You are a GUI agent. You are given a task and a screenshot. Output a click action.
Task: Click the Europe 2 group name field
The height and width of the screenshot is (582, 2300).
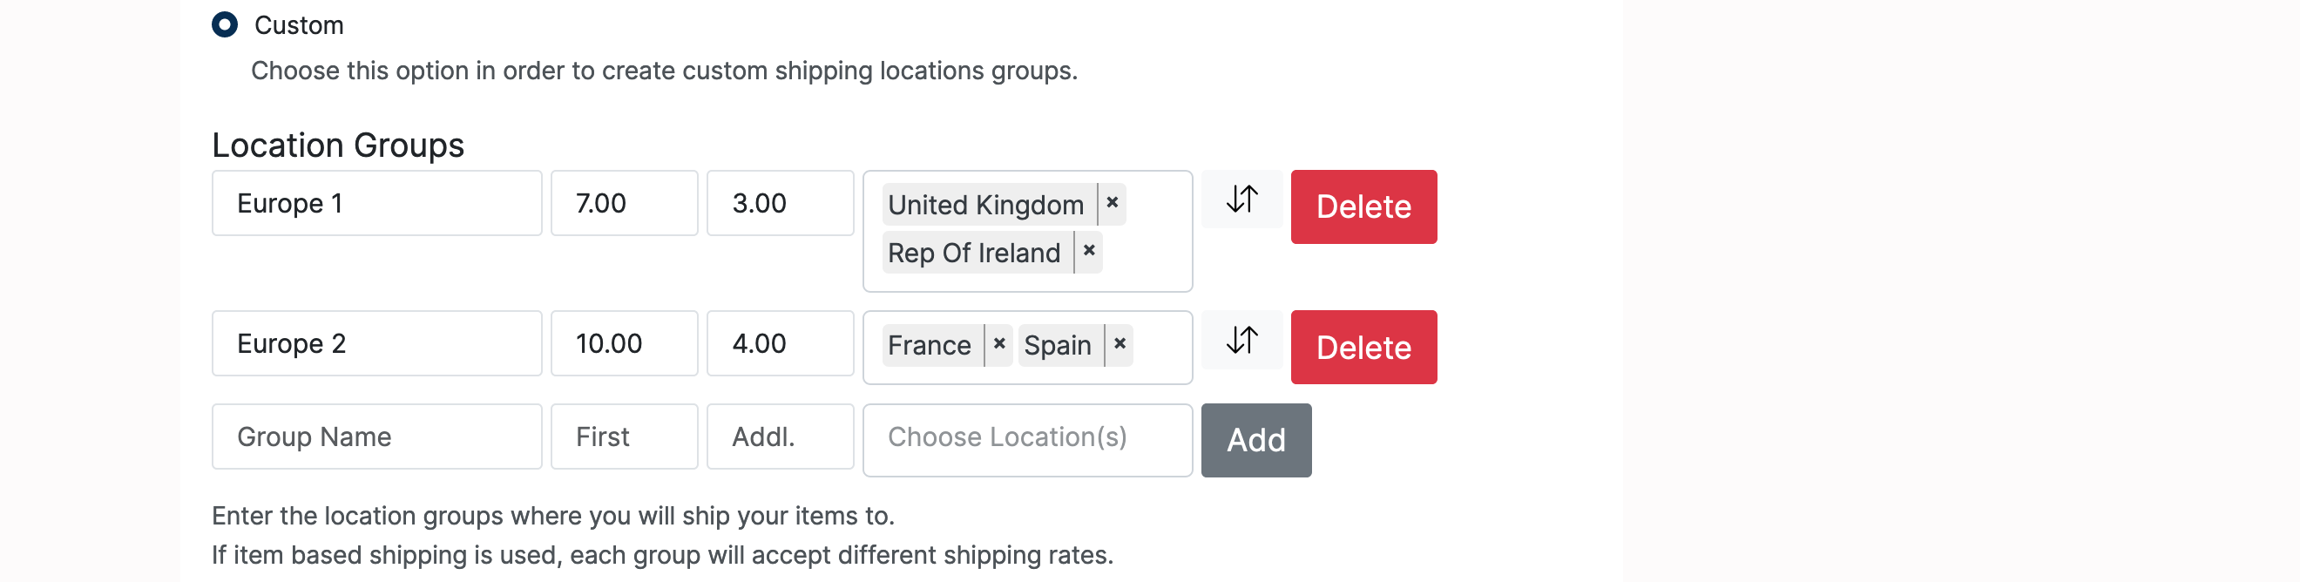coord(375,343)
